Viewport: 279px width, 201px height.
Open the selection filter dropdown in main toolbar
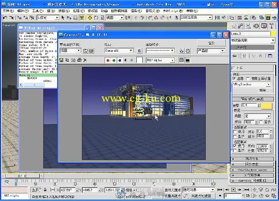click(x=48, y=17)
